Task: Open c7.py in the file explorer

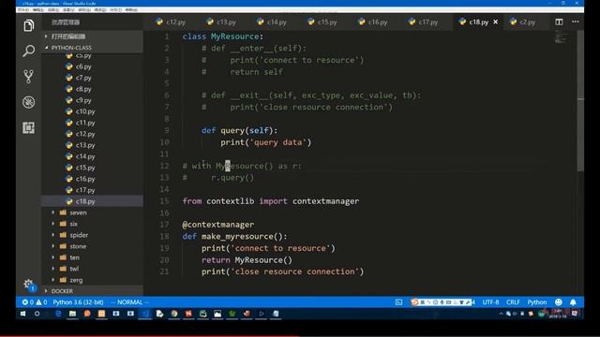Action: [x=83, y=78]
